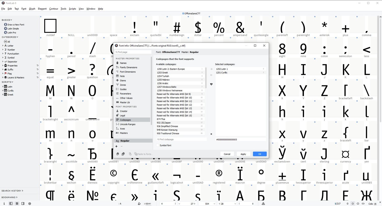Screen dimensions: 382x206
Task: Open the Glyph menu
Action: pos(32,9)
